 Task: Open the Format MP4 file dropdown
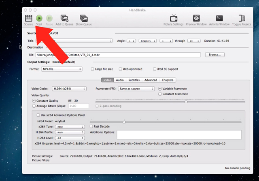point(62,69)
